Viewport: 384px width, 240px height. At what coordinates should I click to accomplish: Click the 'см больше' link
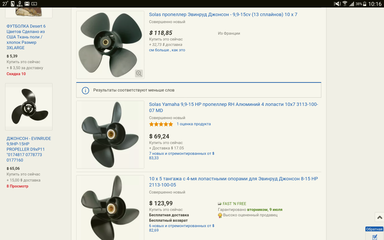[x=159, y=50]
